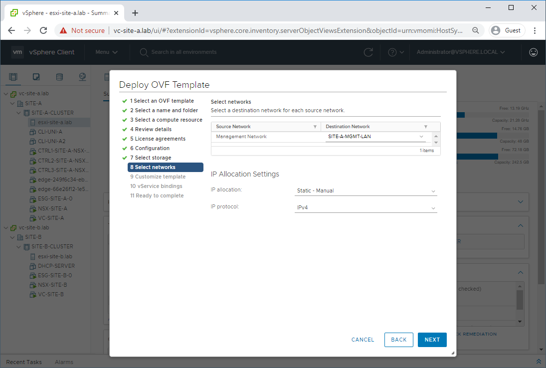Select the NSX-SITE-A virtual machine
Screen dimensions: 546x368
click(52, 208)
